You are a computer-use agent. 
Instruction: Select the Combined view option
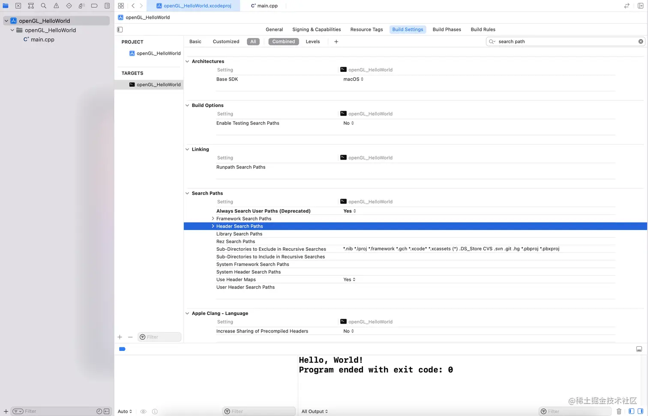pos(284,42)
